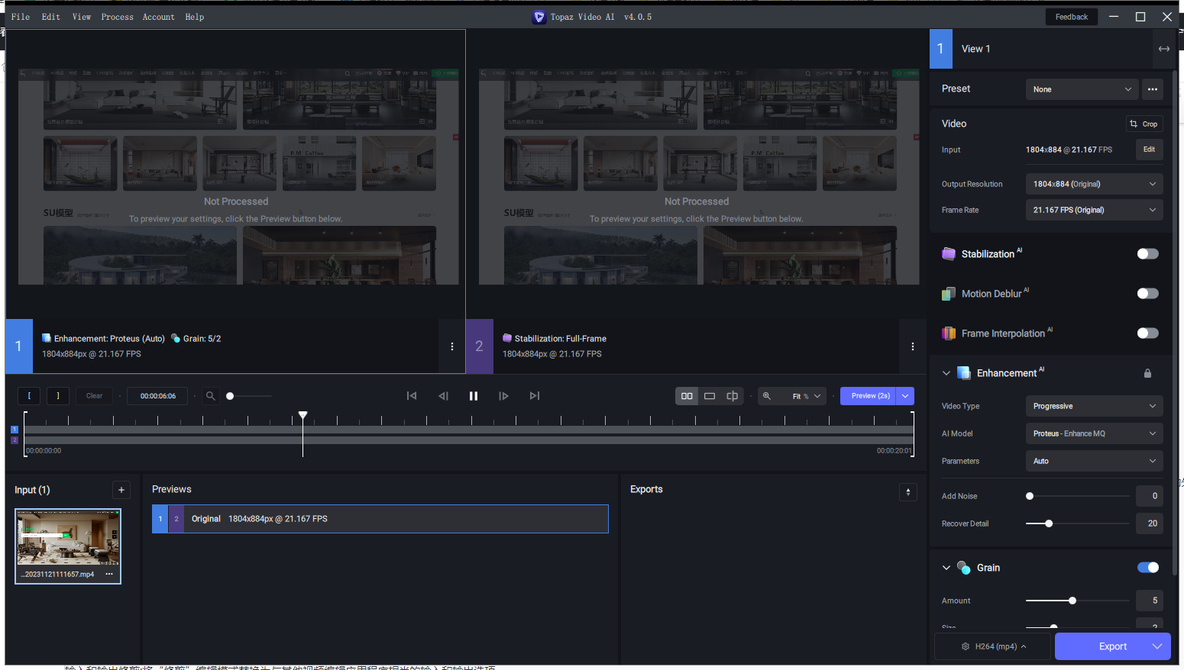Image resolution: width=1184 pixels, height=670 pixels.
Task: Disable the Grain toggle
Action: pos(1147,568)
